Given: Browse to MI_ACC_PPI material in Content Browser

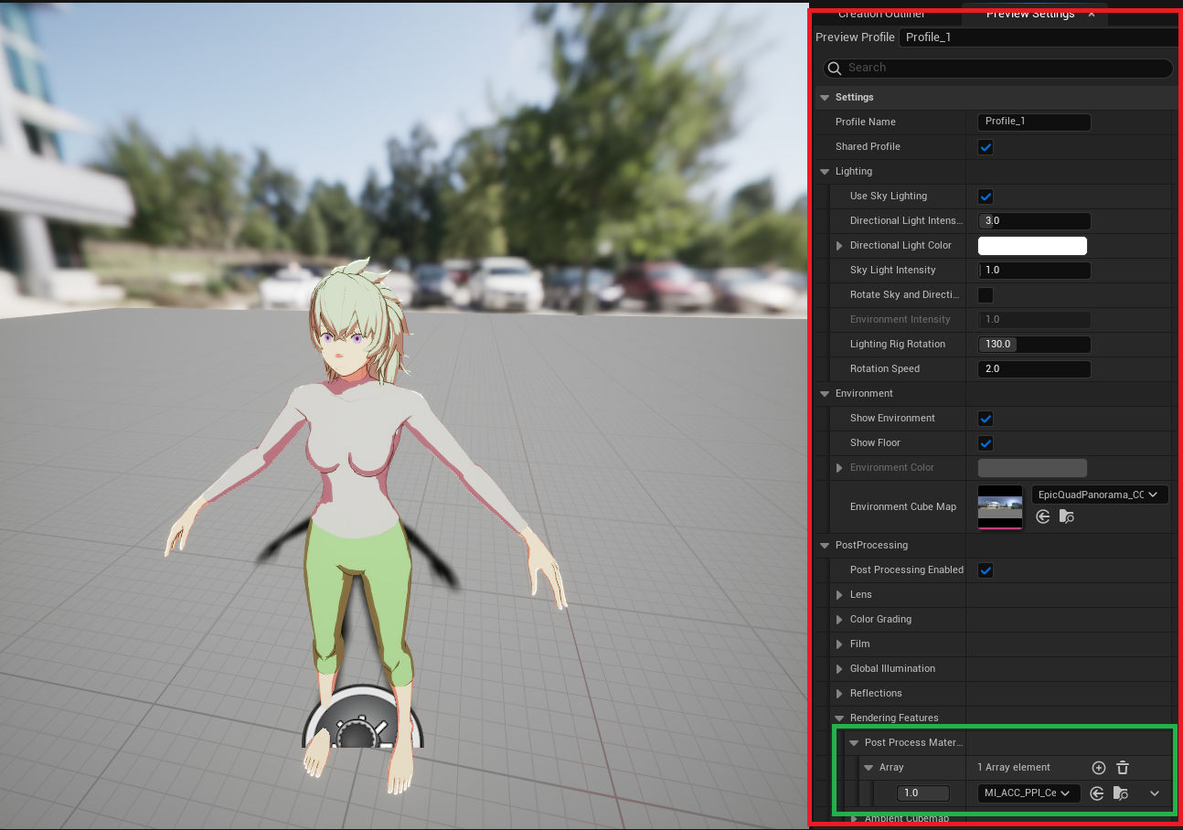Looking at the screenshot, I should click(x=1120, y=793).
